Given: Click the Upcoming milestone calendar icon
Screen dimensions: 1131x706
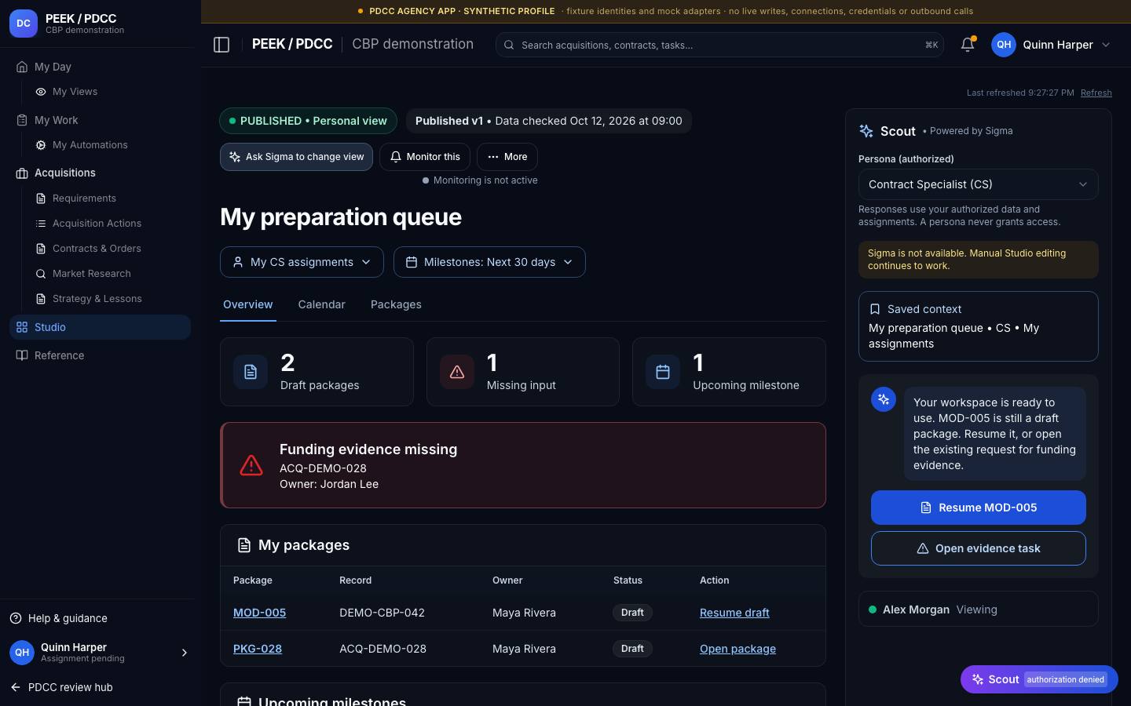Looking at the screenshot, I should (663, 372).
